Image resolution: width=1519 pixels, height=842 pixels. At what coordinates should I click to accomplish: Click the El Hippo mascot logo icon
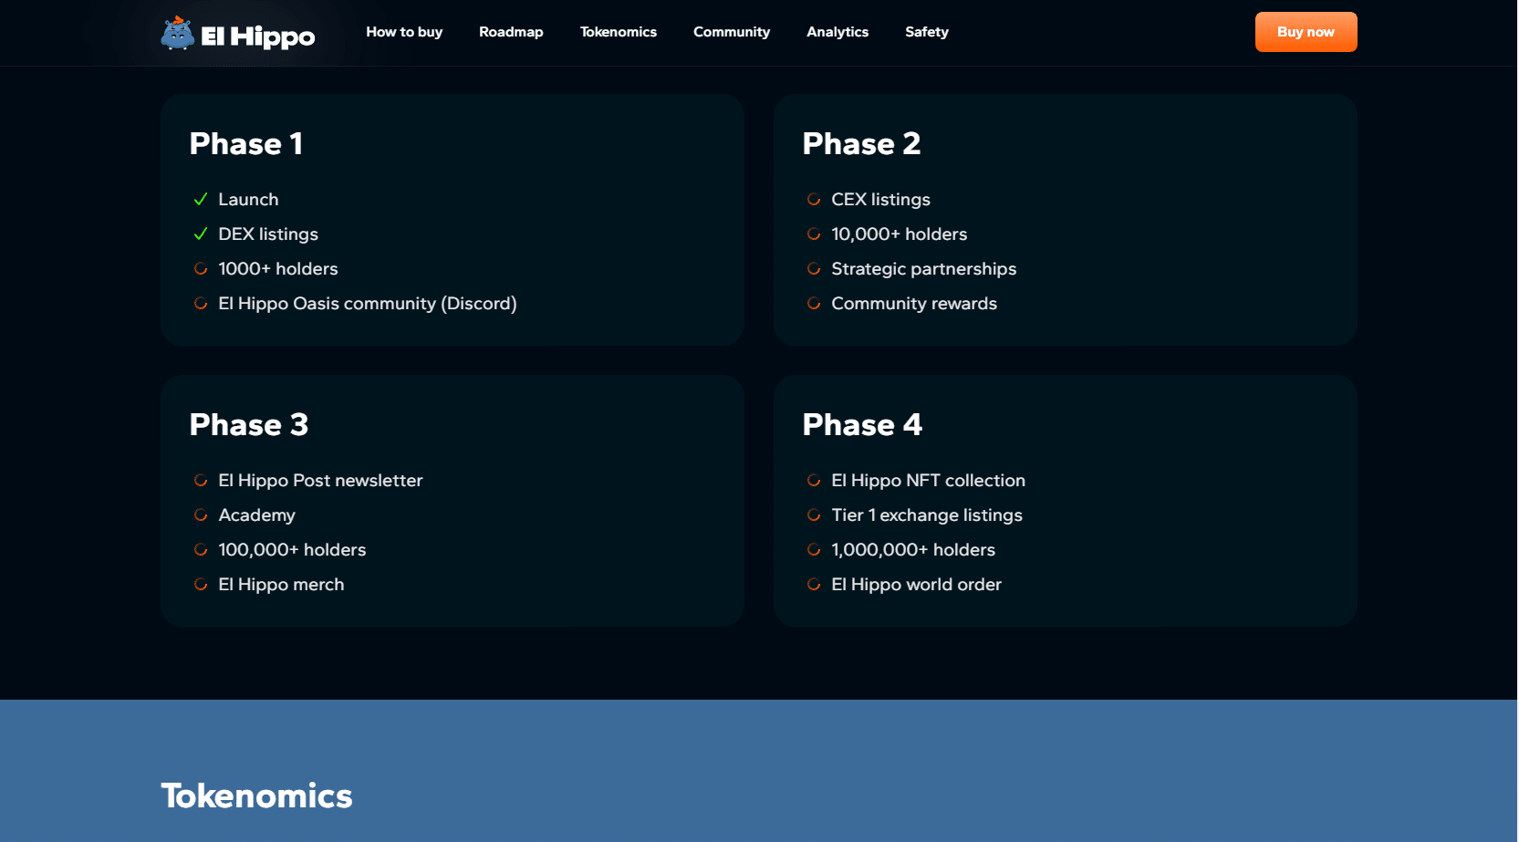pos(177,33)
